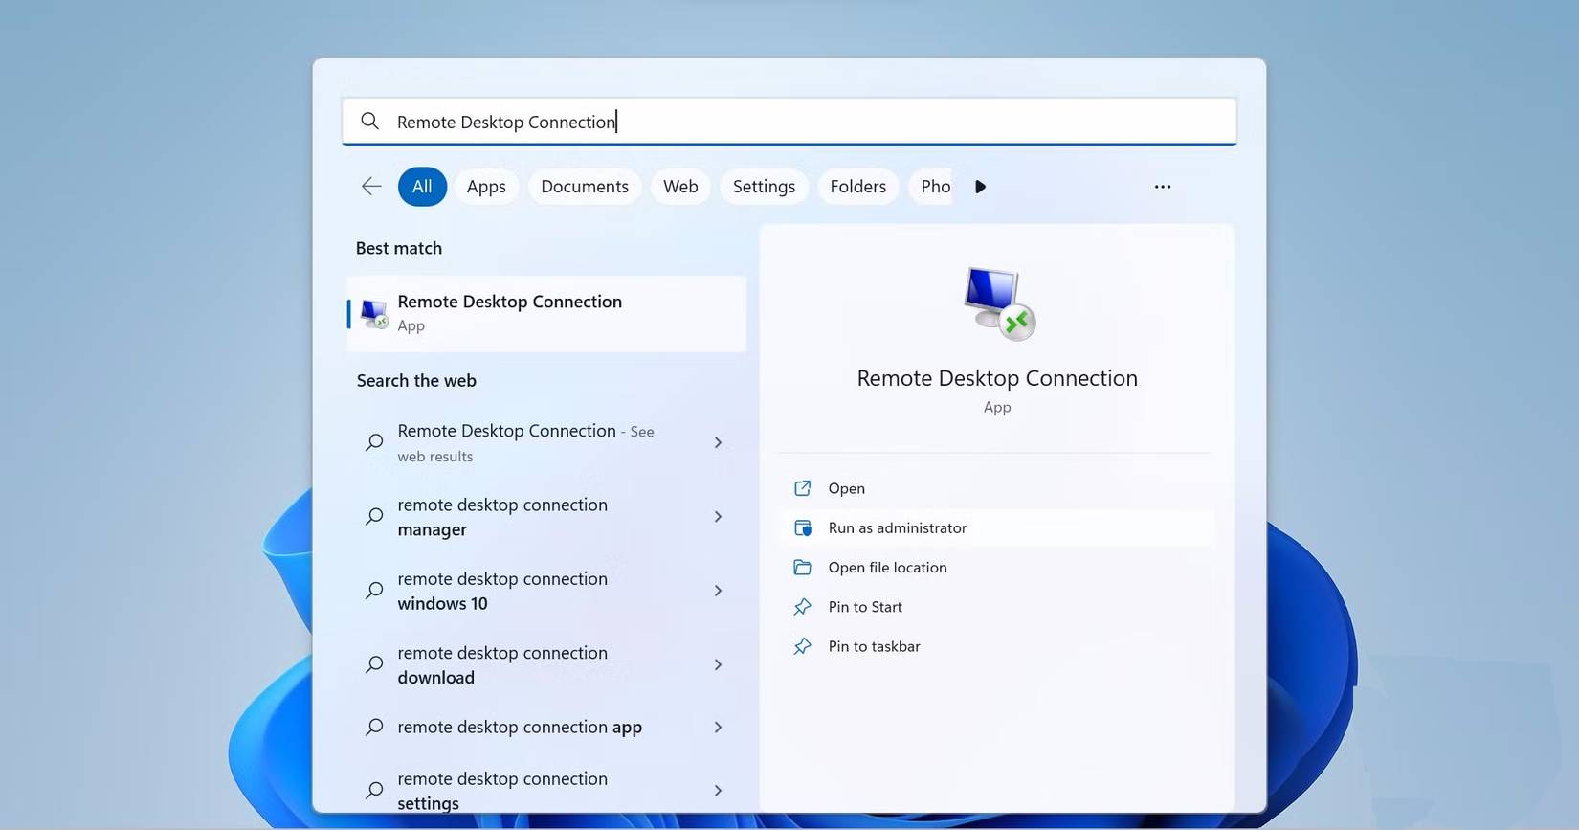
Task: Click the Open file location folder icon
Action: [x=802, y=568]
